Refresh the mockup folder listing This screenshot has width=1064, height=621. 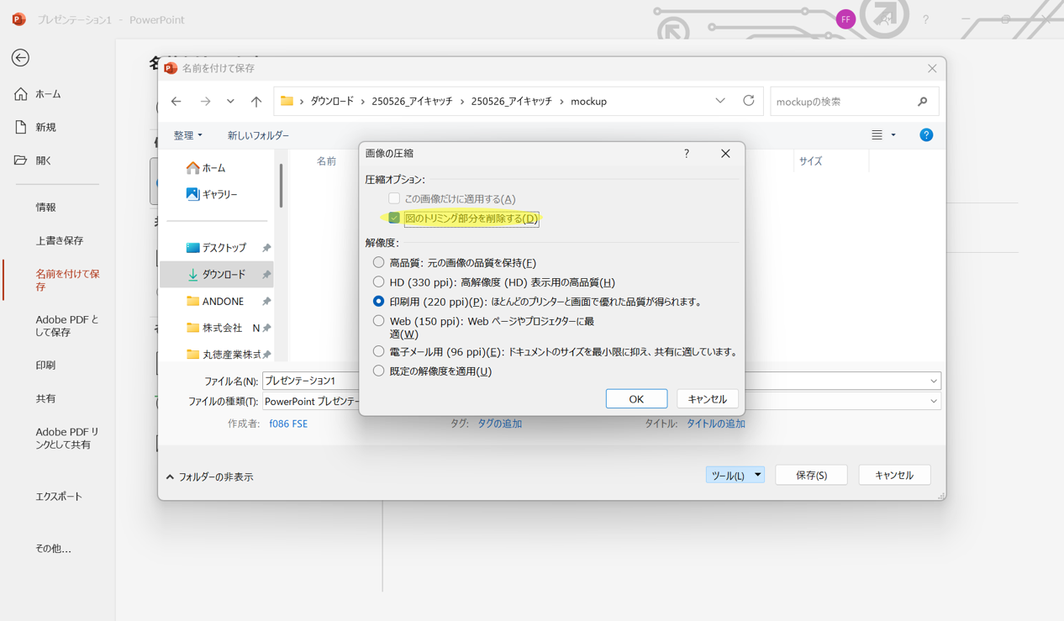pyautogui.click(x=748, y=101)
